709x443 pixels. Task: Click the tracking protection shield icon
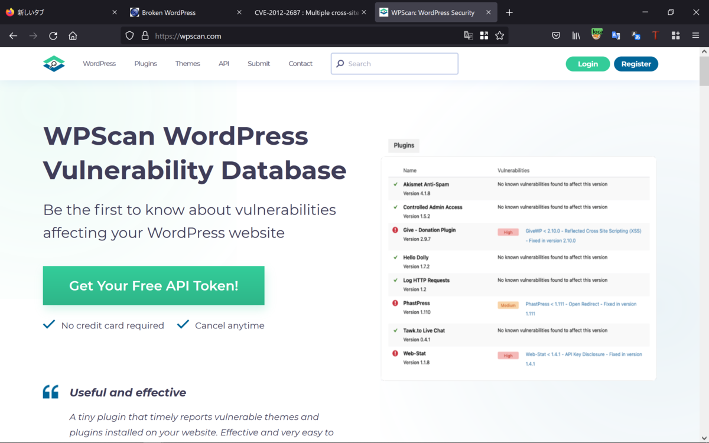click(129, 36)
